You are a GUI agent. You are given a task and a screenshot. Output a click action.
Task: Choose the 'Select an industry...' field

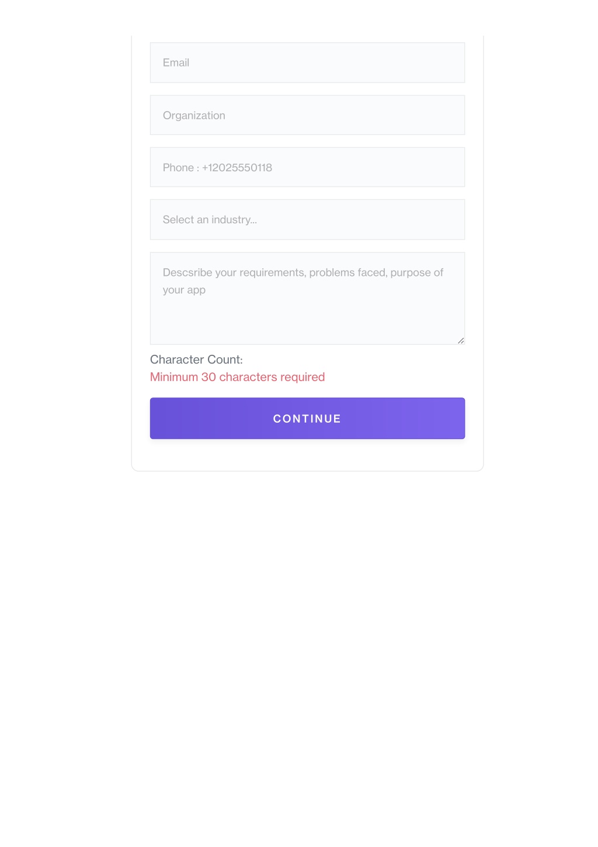[x=307, y=220]
